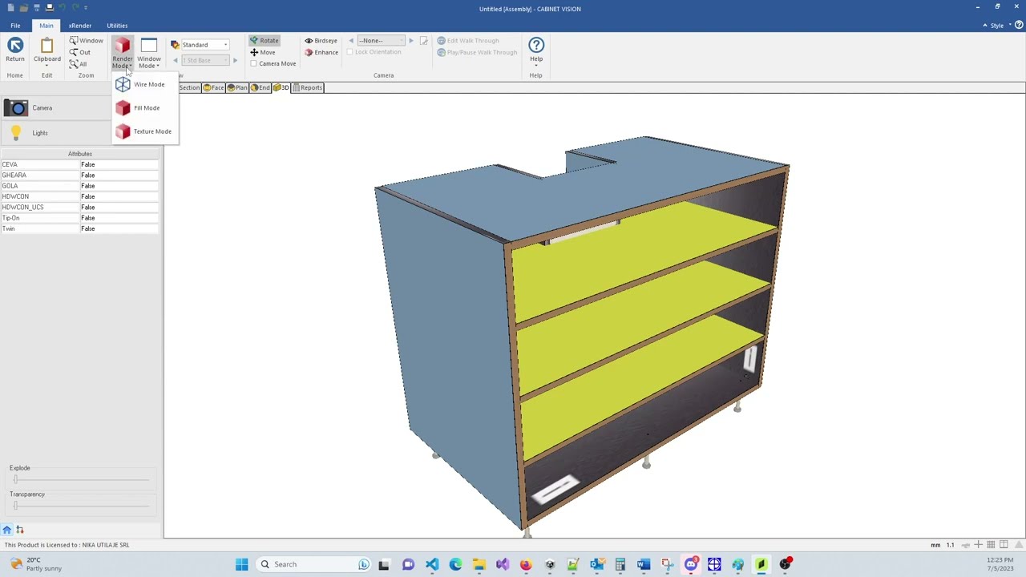Screen dimensions: 1026x577
Task: Toggle GHEARA attribute False value
Action: [x=119, y=176]
